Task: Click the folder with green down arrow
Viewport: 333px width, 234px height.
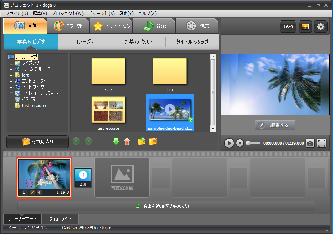Action: [x=141, y=141]
